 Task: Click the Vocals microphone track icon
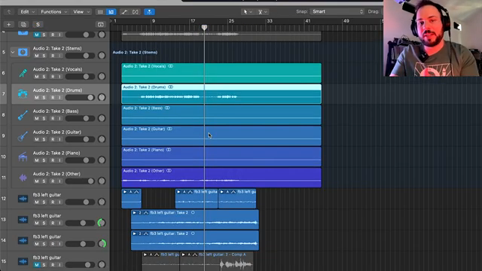[x=23, y=73]
